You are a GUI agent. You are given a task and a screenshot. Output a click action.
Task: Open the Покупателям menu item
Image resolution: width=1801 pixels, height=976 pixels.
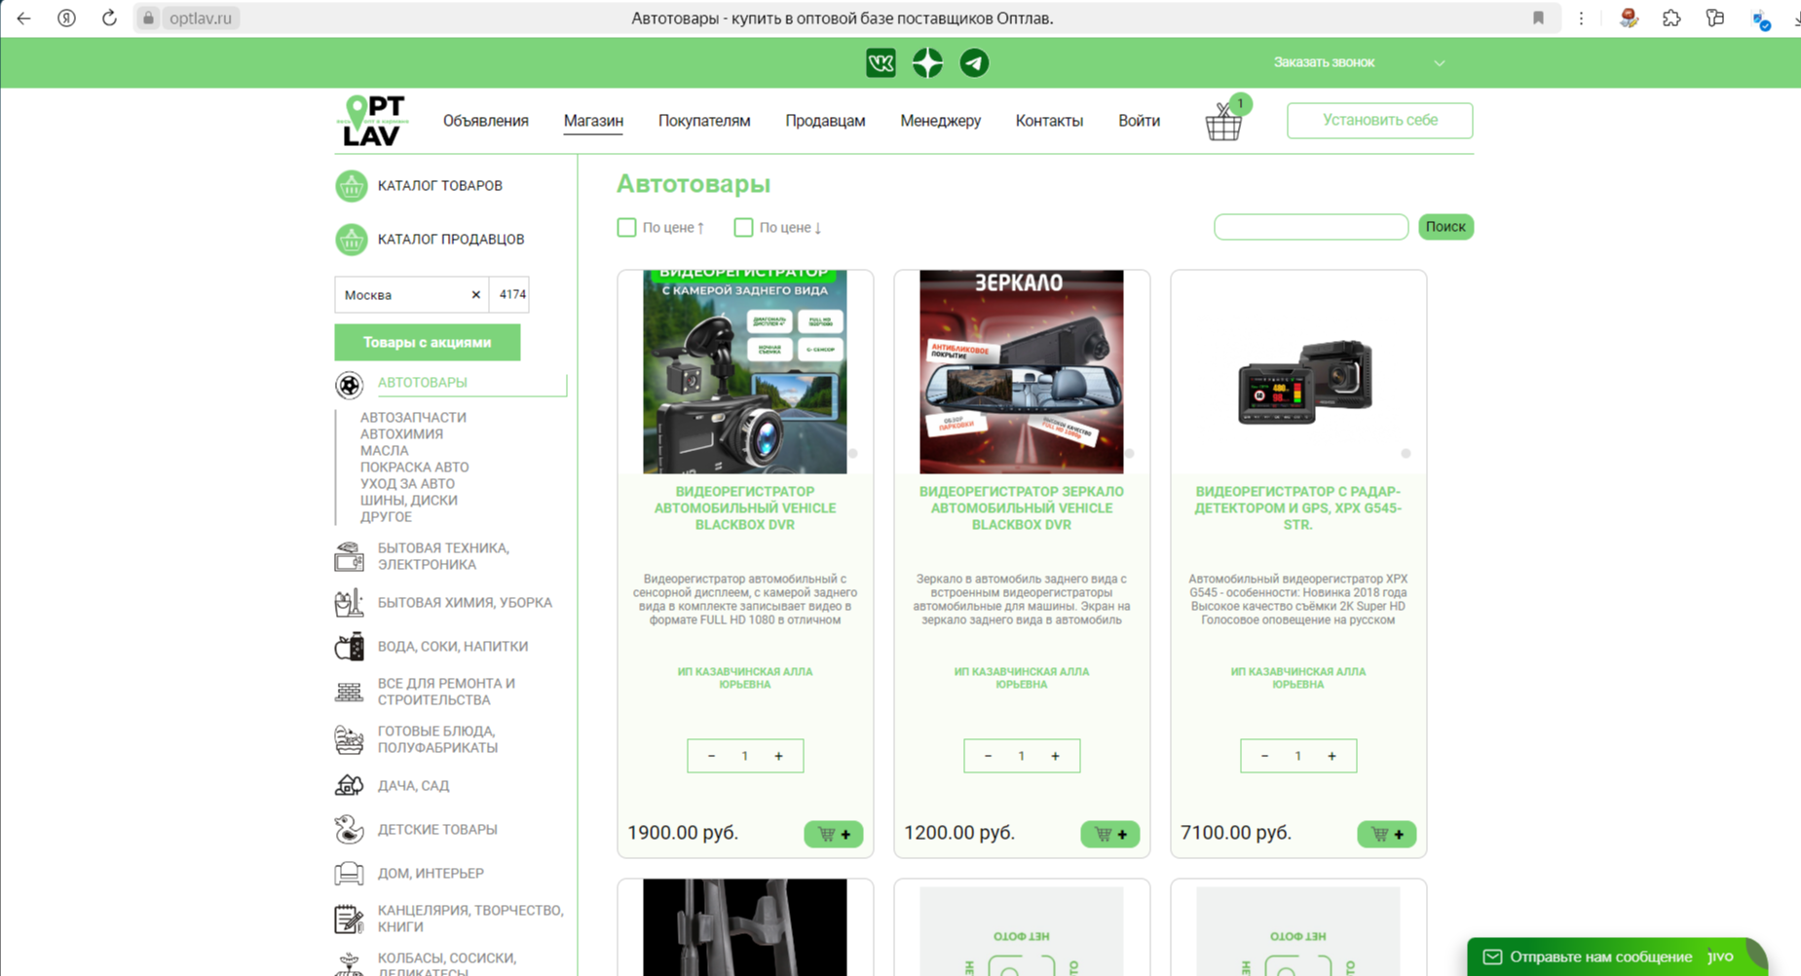(x=704, y=121)
